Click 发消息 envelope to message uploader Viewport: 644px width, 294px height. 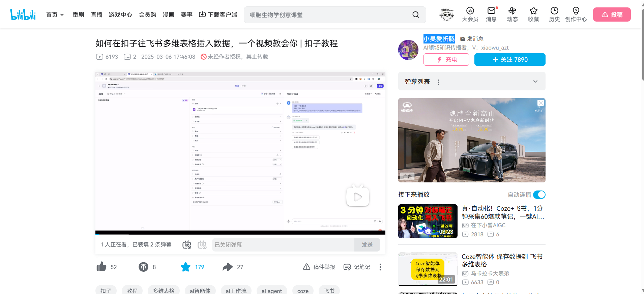coord(472,39)
